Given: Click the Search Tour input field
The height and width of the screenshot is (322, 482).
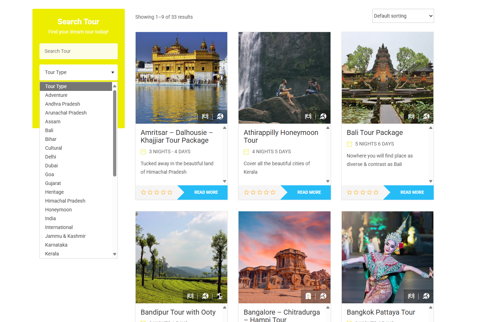Looking at the screenshot, I should tap(79, 51).
